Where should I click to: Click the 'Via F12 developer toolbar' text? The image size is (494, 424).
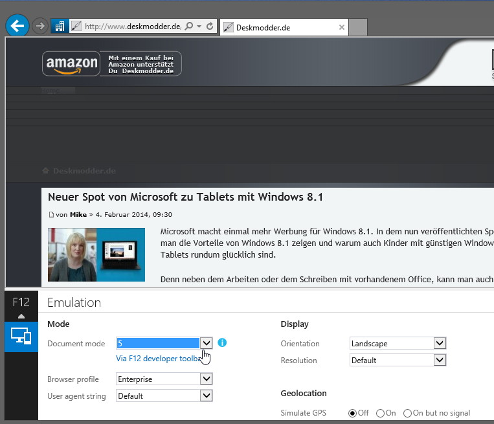159,359
